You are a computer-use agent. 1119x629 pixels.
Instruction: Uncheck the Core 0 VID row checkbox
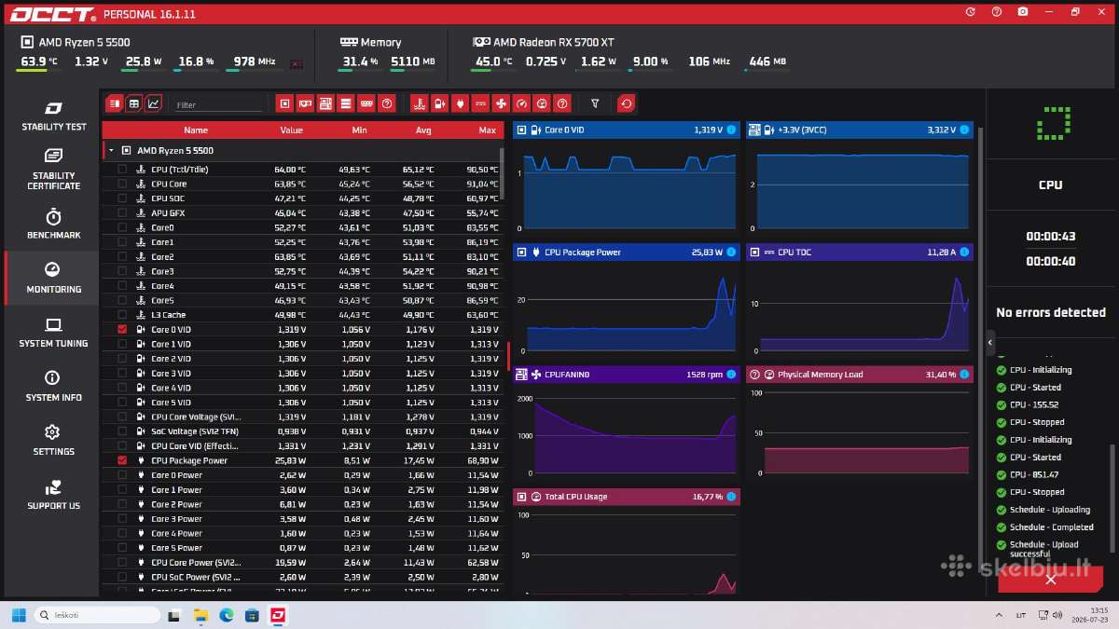122,330
